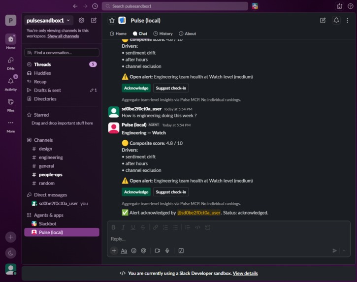This screenshot has height=282, width=357.
Task: Switch to the Home tab
Action: tap(118, 33)
